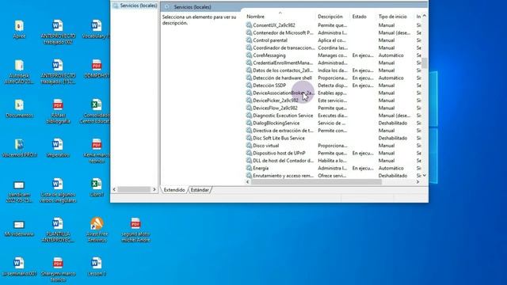Click the services list horizontal scroll-left arrow

coord(248,182)
